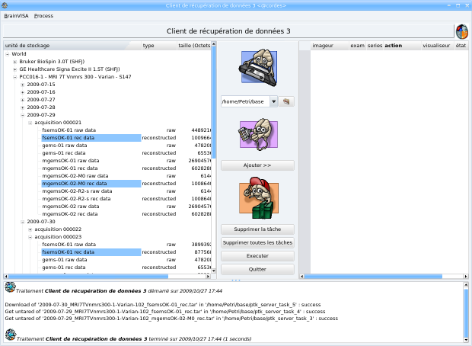Click the browse folder icon beside path field
Viewport: 472px width, 346px height.
(286, 101)
